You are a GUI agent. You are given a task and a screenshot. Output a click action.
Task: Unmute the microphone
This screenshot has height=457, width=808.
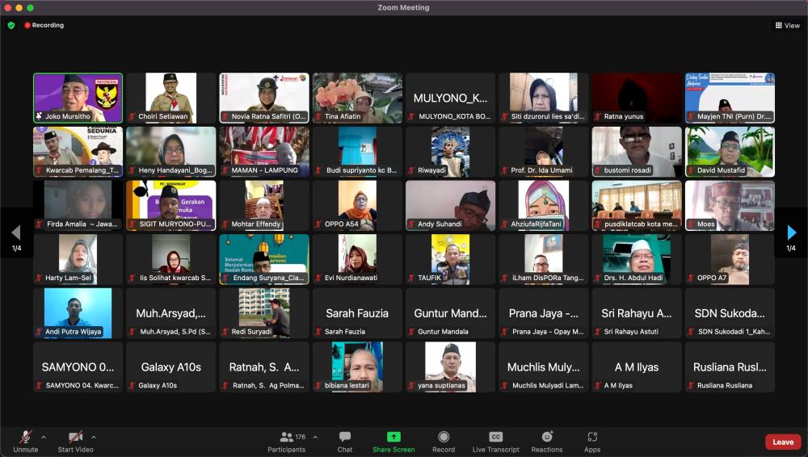coord(26,437)
